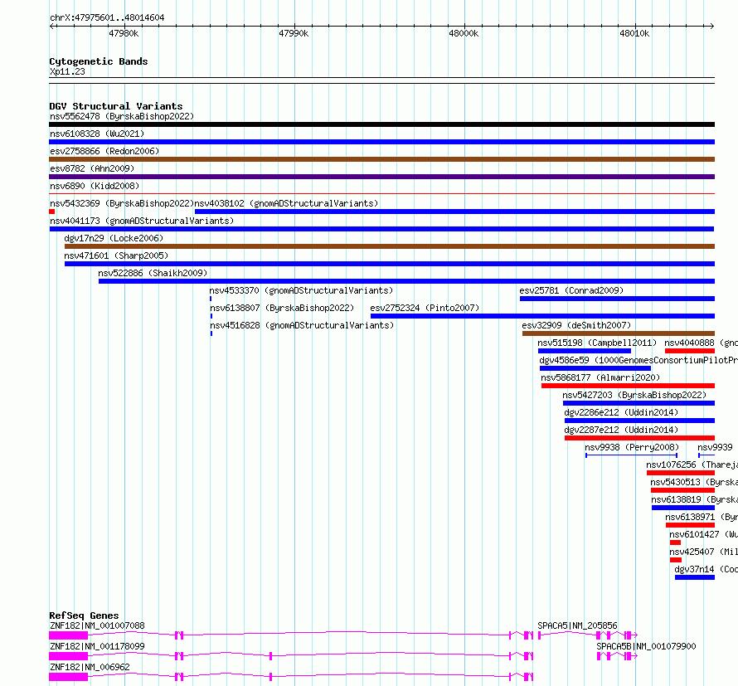Select the nsv9939 variant label

click(715, 447)
